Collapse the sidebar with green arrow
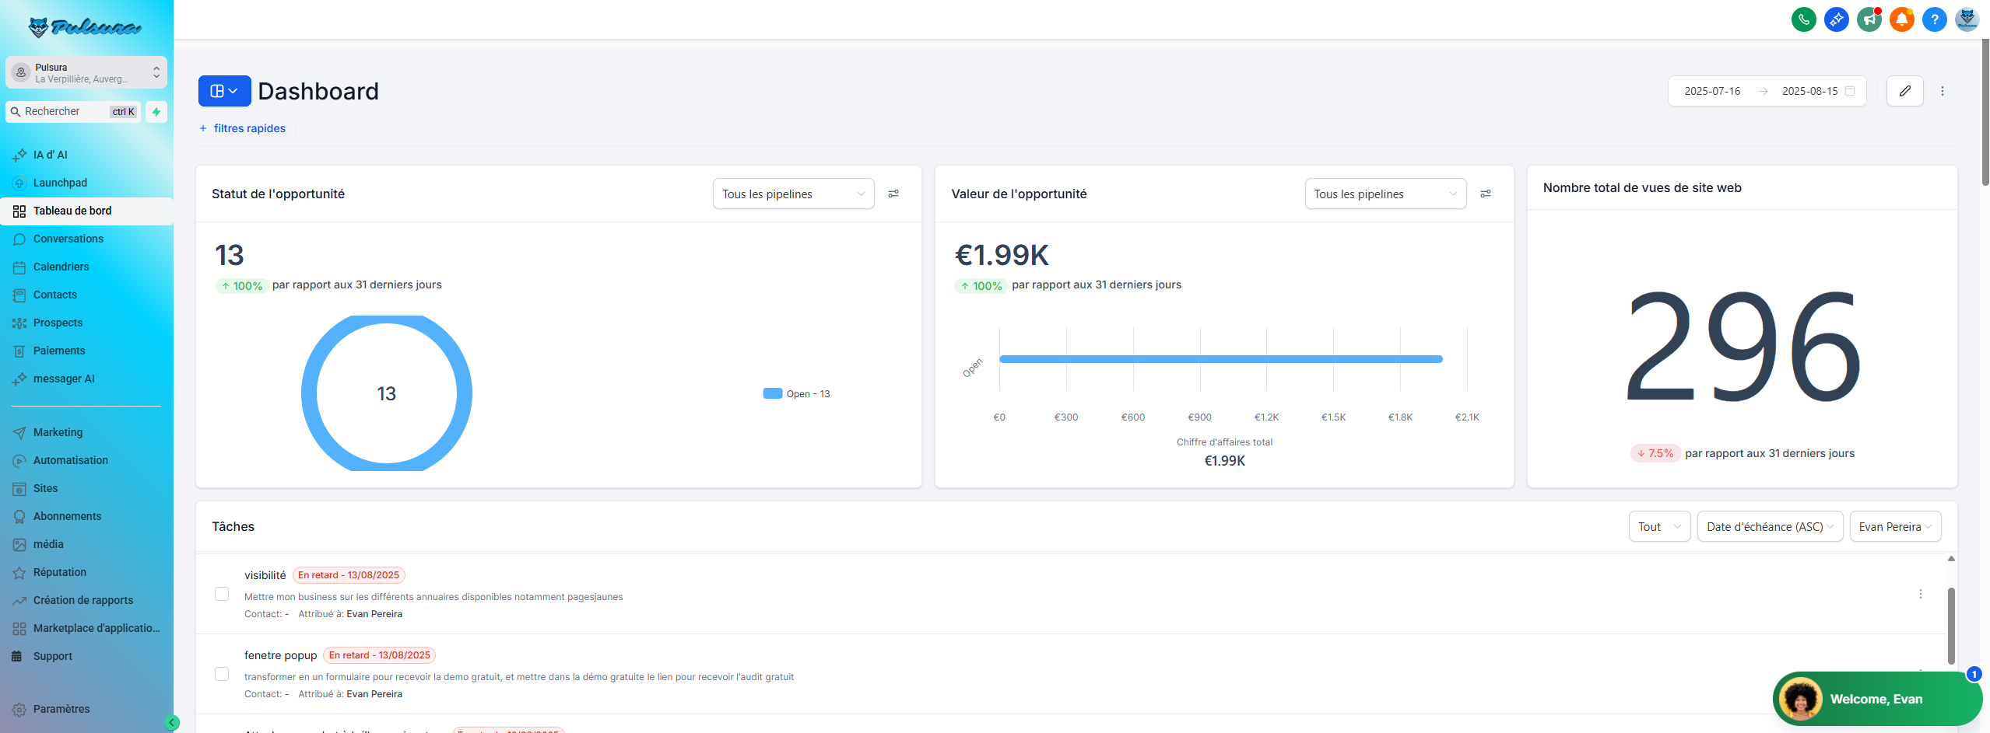Screen dimensions: 1990x733 [172, 722]
